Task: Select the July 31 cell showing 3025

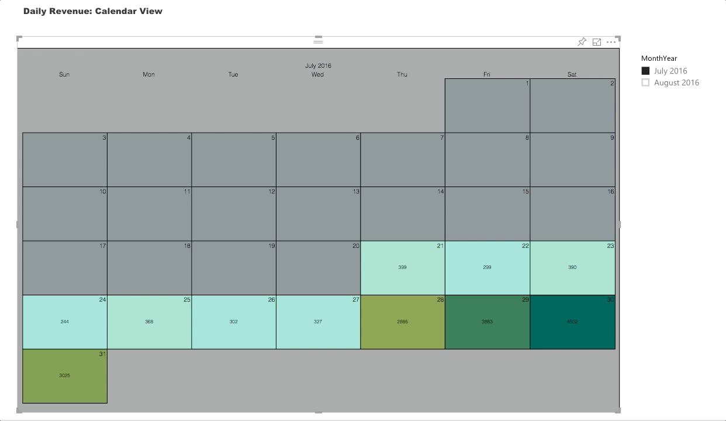Action: click(64, 376)
